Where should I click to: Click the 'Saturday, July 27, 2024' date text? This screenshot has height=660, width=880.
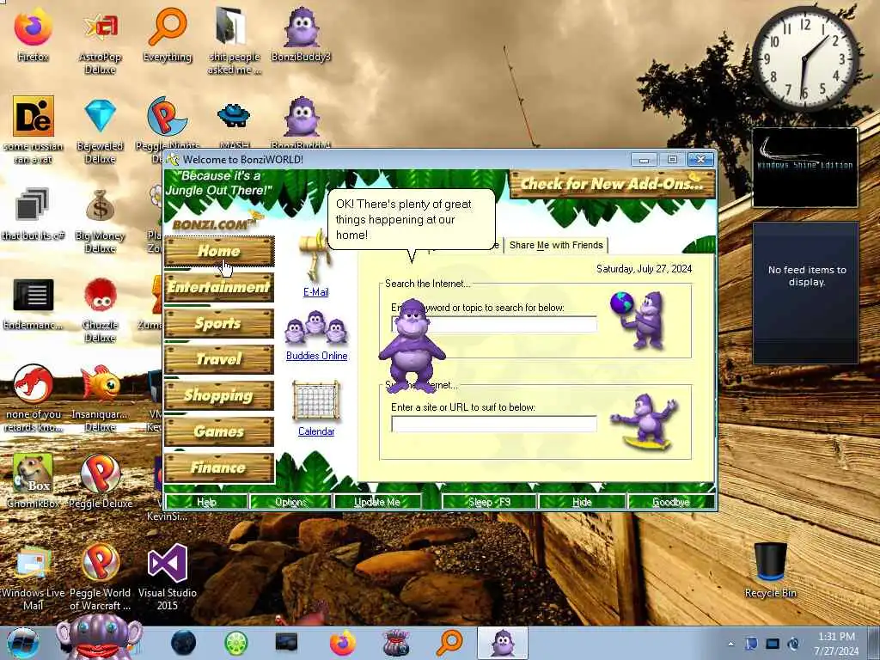click(644, 269)
